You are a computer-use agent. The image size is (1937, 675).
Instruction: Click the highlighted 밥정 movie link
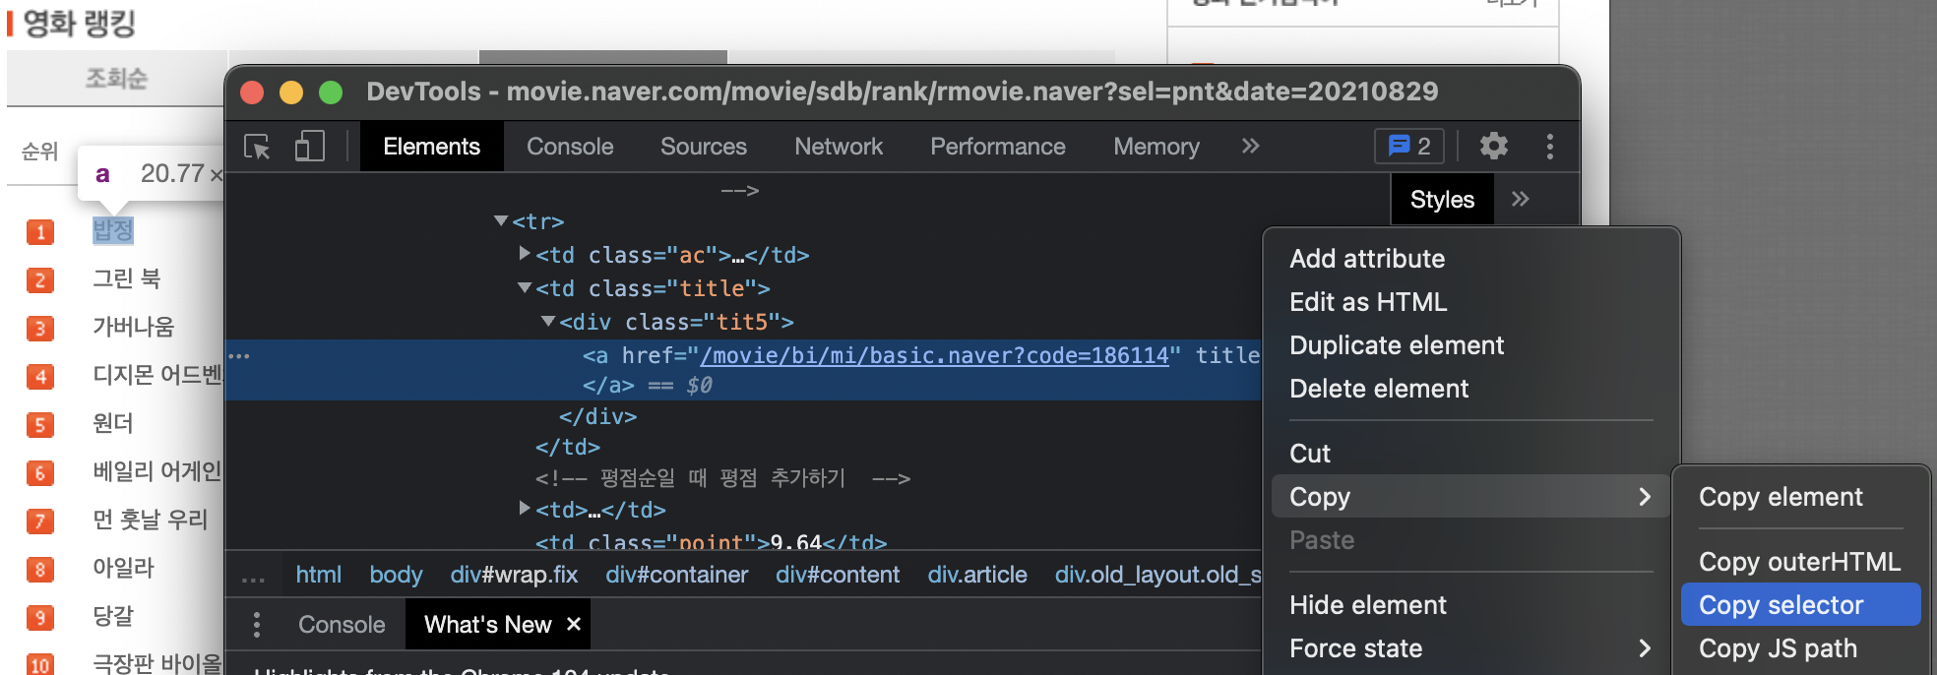tap(112, 230)
